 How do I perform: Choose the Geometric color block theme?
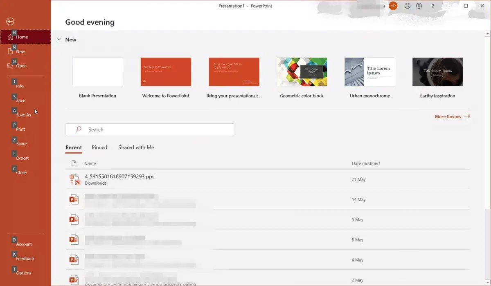[302, 78]
